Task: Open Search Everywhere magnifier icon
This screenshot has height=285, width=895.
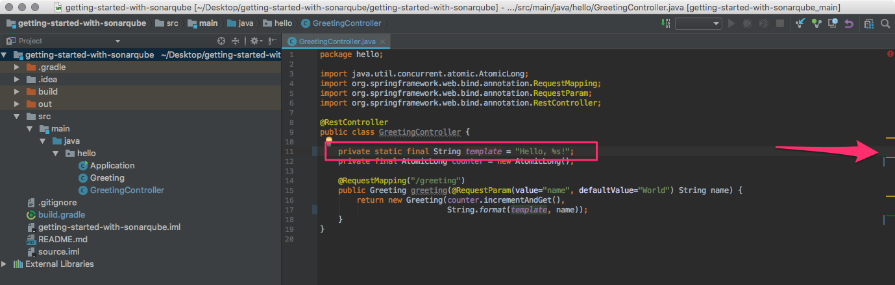Action: click(x=885, y=23)
